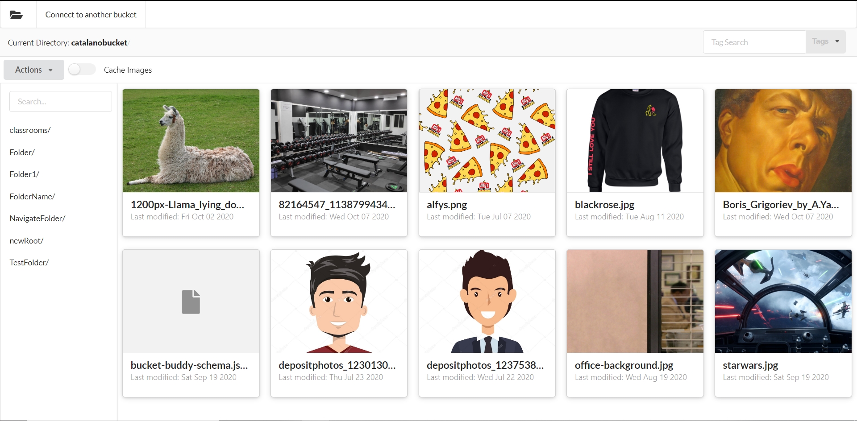Navigate into Folder1/
The image size is (857, 421).
tap(24, 174)
